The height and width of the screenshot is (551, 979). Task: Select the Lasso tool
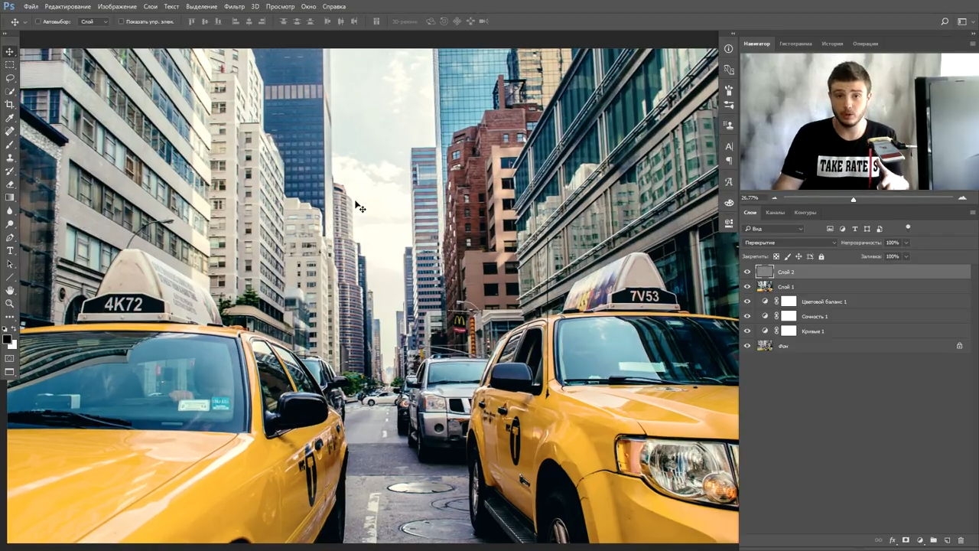click(10, 78)
